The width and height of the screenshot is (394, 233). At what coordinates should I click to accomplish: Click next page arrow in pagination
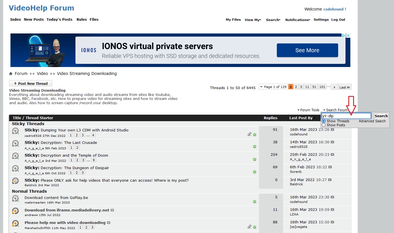click(x=334, y=87)
